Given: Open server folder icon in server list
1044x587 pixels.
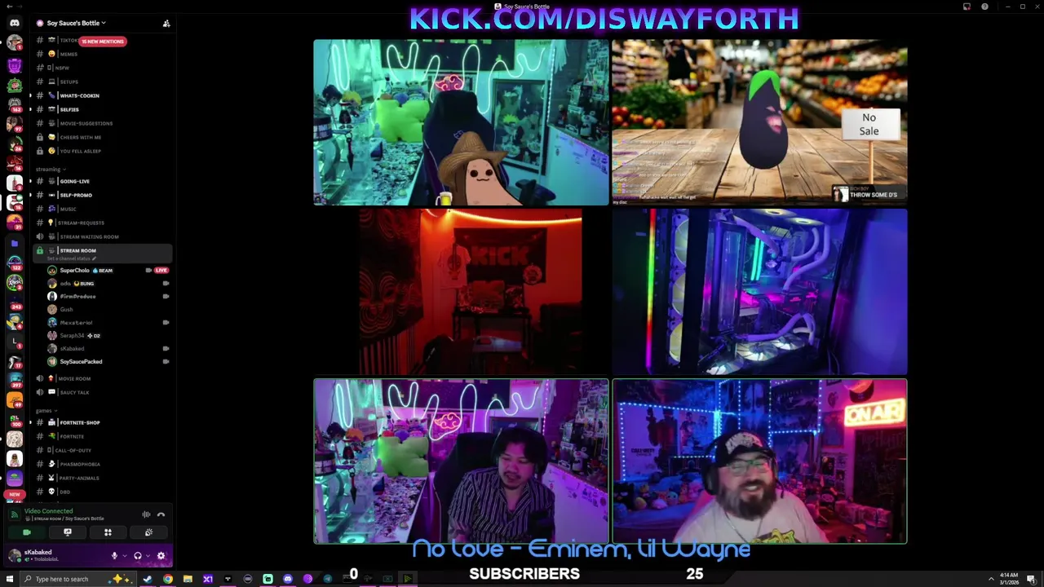Looking at the screenshot, I should point(15,243).
